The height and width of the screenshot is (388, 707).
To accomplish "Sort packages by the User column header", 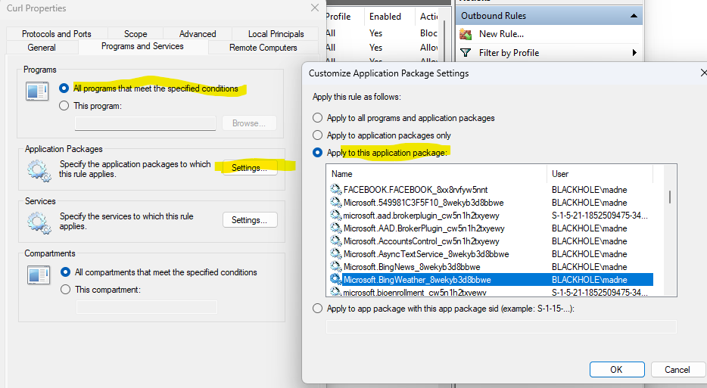I will 600,174.
